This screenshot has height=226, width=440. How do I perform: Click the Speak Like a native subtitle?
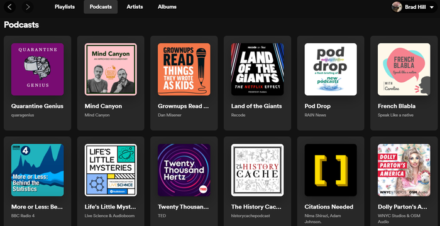[x=395, y=115]
